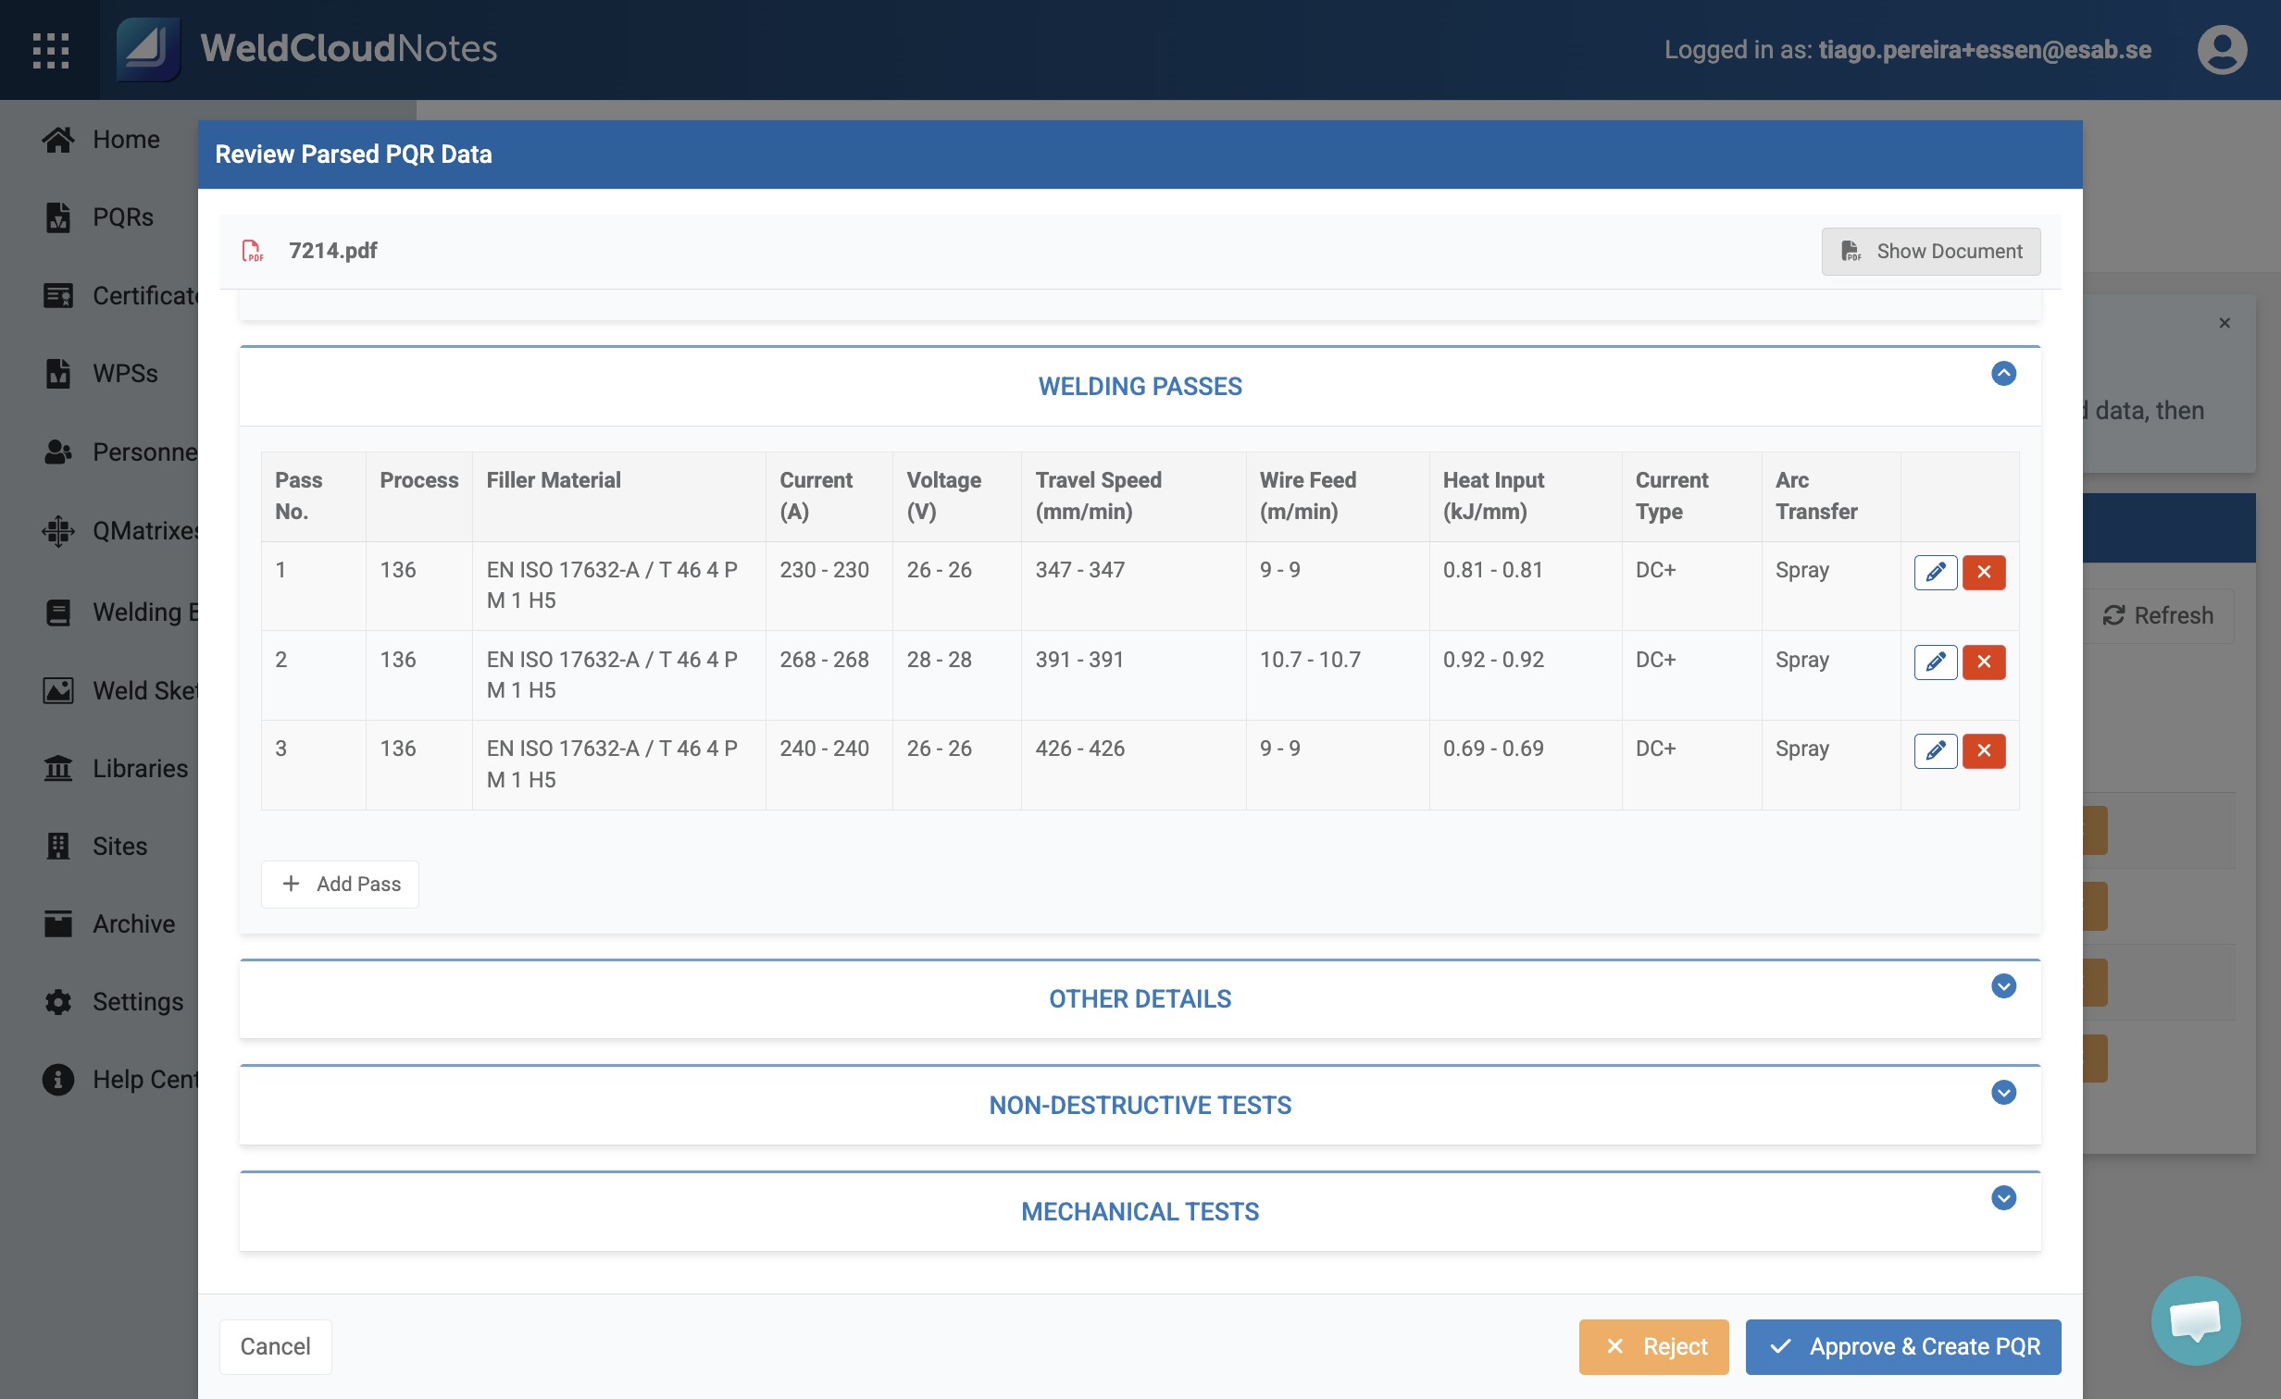Approve and create the PQR
Image resolution: width=2281 pixels, height=1399 pixels.
tap(1903, 1347)
